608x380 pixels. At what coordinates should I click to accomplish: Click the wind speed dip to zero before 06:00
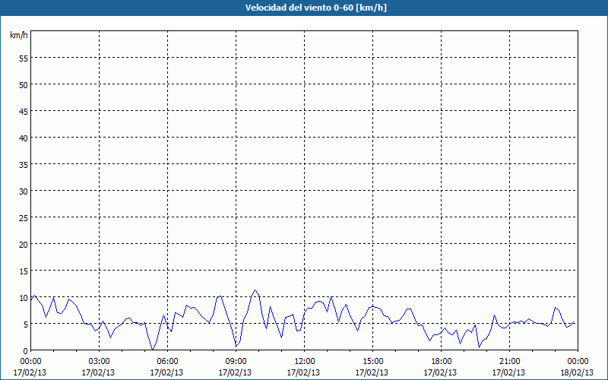(153, 350)
